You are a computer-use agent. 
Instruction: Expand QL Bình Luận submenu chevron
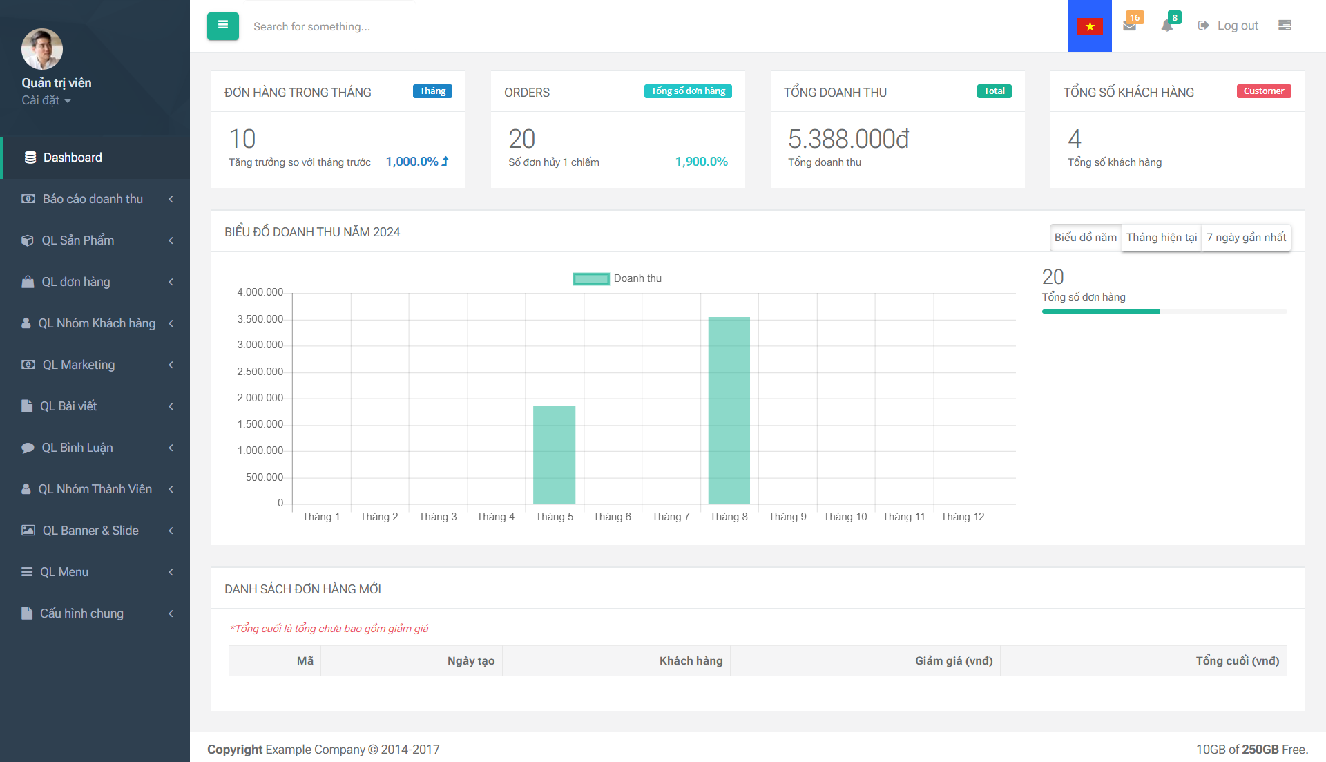171,448
